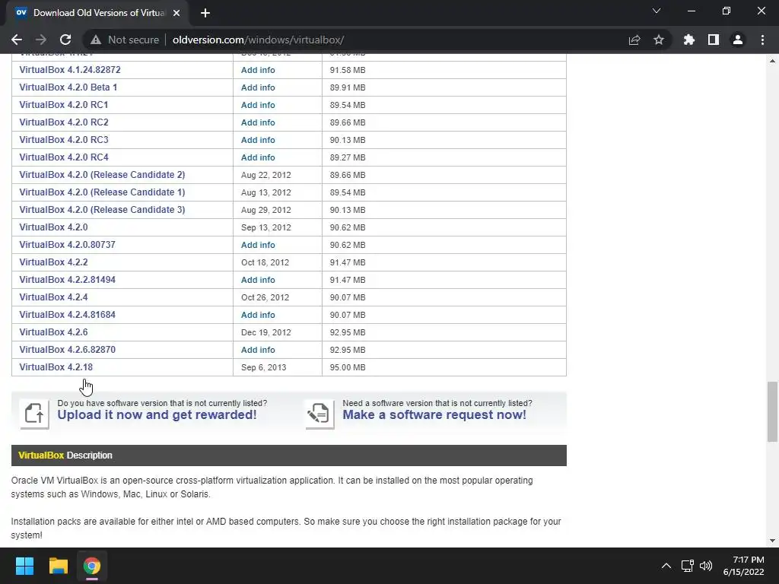Open the VirtualBox 4.2.6 Dec 19 link

(x=54, y=332)
